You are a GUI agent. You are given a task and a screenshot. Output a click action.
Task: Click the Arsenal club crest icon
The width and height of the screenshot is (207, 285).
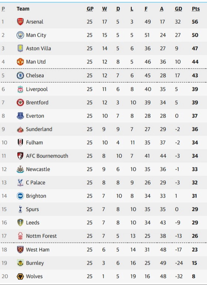tap(20, 22)
